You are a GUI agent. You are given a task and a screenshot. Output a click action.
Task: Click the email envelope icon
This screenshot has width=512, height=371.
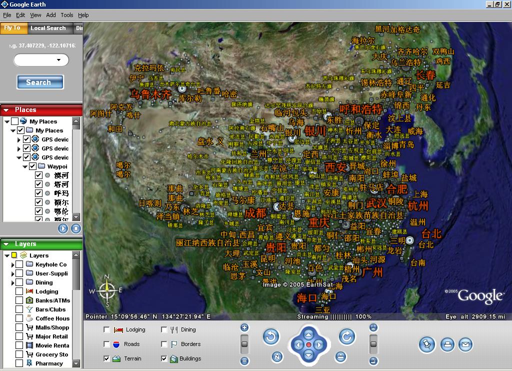(x=465, y=344)
